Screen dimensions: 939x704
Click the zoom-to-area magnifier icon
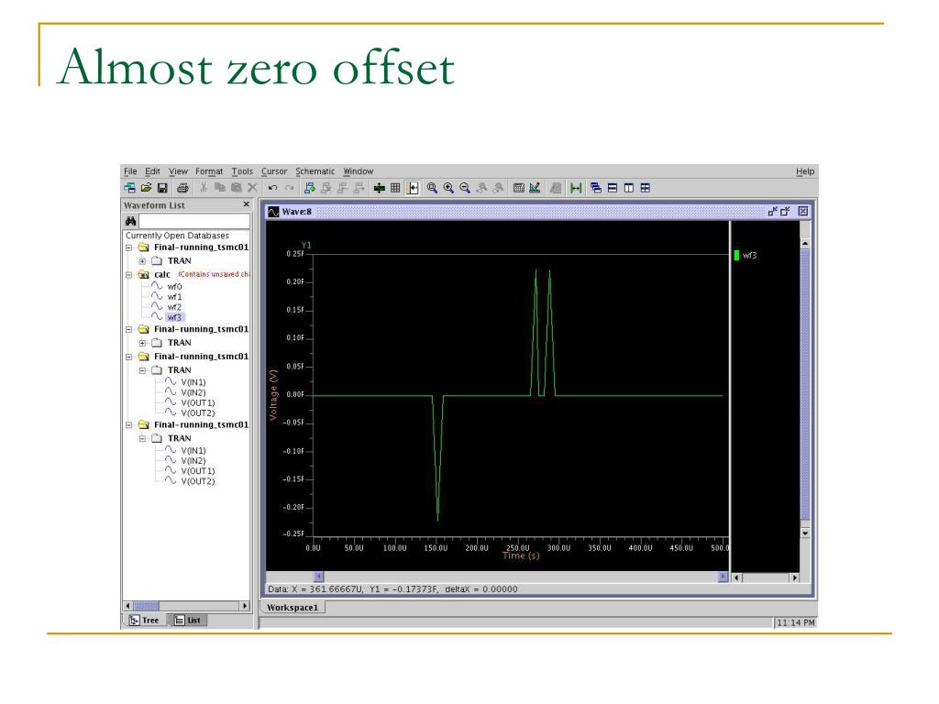click(x=432, y=188)
